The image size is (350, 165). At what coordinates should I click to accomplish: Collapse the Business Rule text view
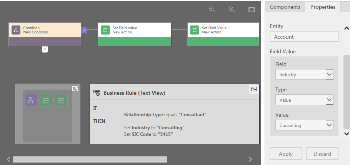click(x=253, y=89)
